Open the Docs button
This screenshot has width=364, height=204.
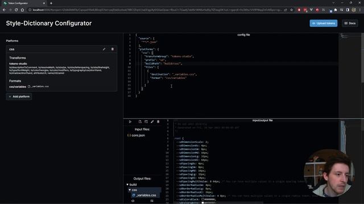(350, 23)
